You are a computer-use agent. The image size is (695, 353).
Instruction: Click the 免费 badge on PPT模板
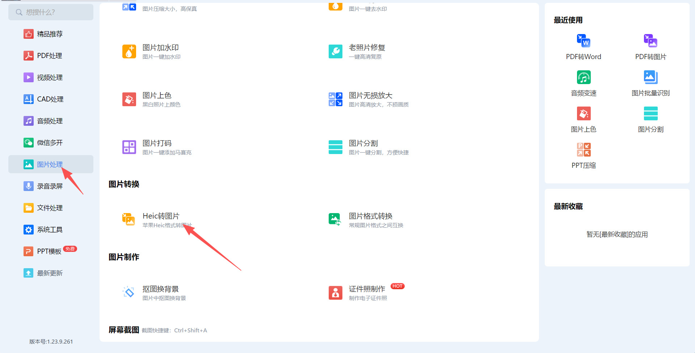click(x=70, y=249)
